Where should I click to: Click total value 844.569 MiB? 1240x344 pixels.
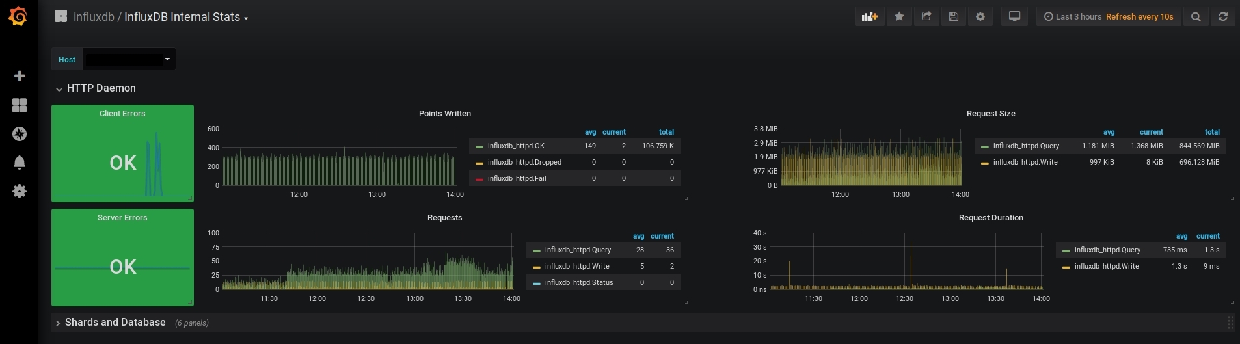click(1199, 146)
